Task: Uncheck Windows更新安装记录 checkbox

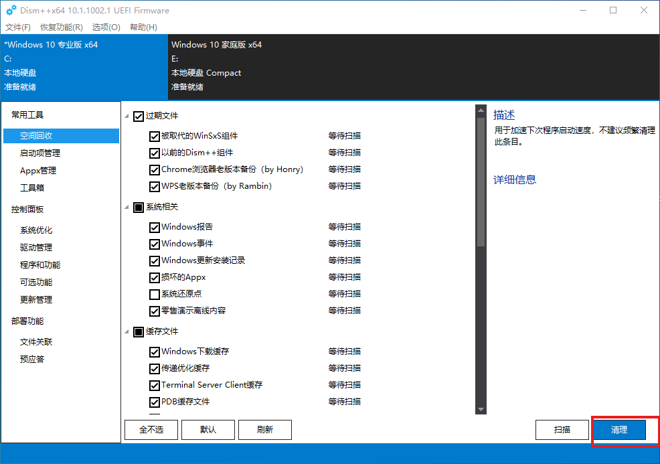Action: [x=155, y=260]
